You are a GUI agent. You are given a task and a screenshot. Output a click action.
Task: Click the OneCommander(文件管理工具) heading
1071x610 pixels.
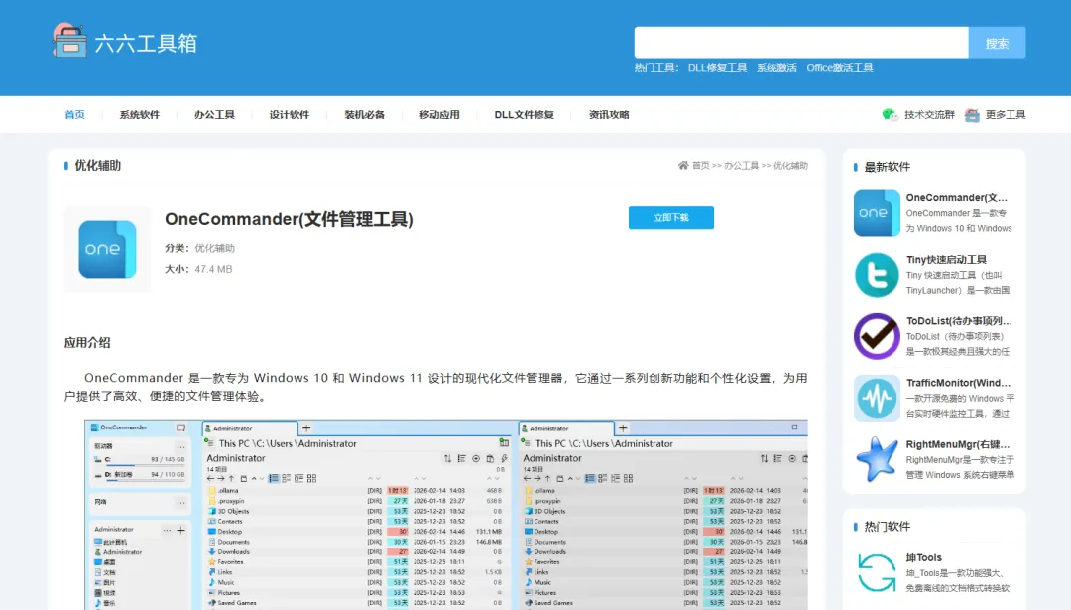pyautogui.click(x=289, y=219)
